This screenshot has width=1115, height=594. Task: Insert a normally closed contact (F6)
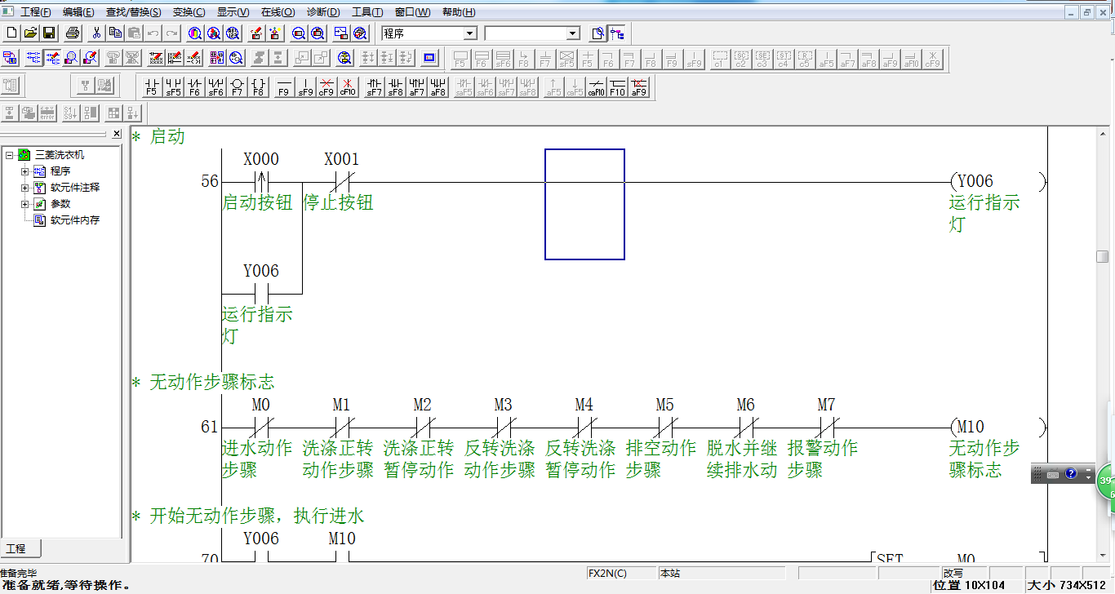pyautogui.click(x=194, y=86)
